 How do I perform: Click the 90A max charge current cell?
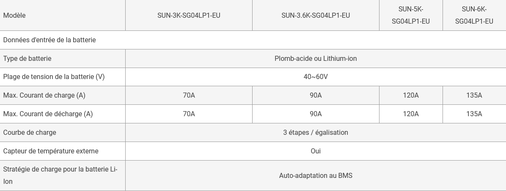[x=316, y=95]
